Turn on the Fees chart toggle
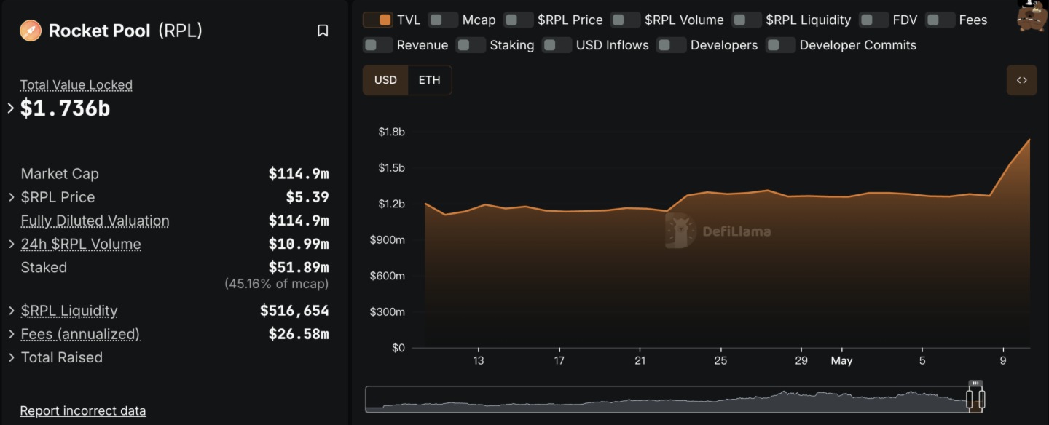1049x425 pixels. click(x=940, y=20)
